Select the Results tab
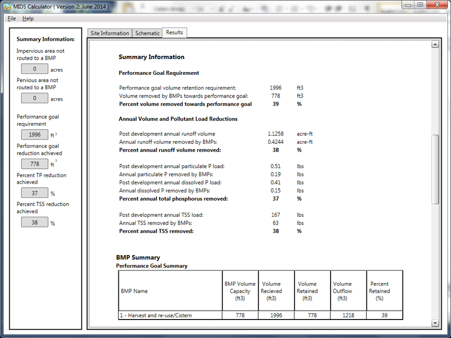 [174, 32]
